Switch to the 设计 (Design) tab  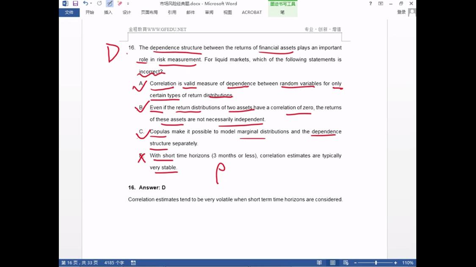[x=127, y=12]
